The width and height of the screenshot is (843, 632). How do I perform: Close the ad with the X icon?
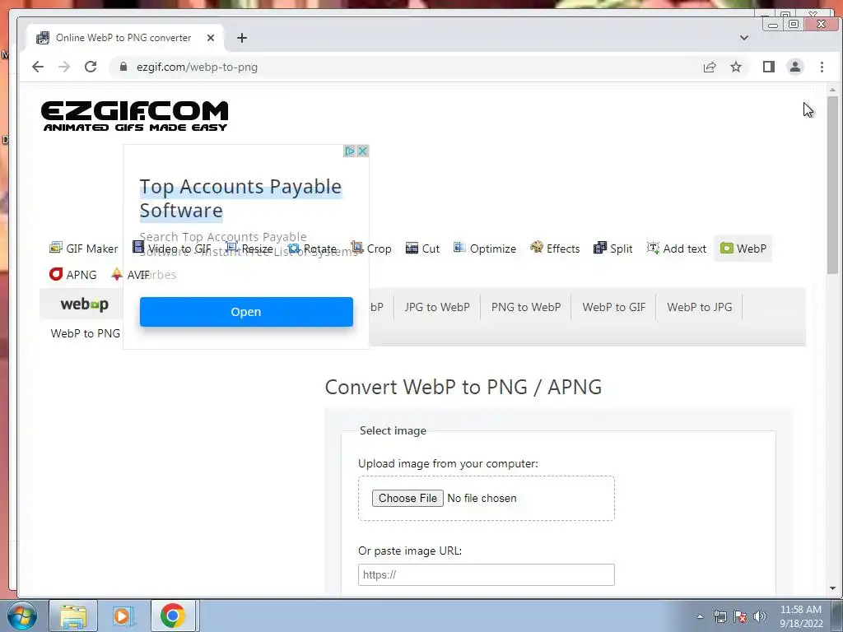[363, 151]
